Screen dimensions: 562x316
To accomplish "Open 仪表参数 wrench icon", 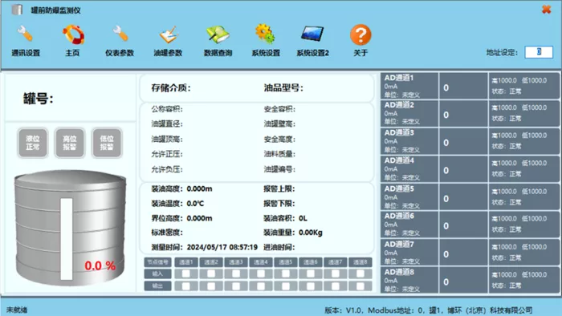I will 120,34.
